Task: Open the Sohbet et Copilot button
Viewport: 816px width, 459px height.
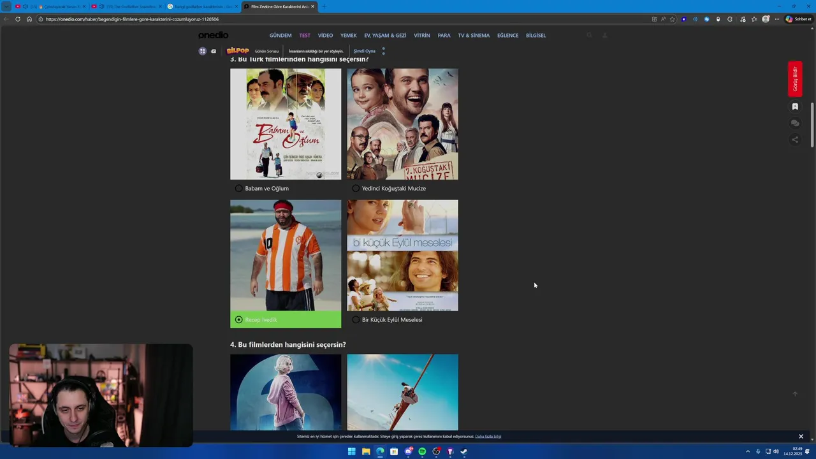Action: tap(798, 19)
